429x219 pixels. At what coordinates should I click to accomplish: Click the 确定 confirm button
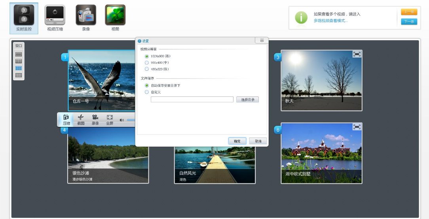click(x=237, y=141)
